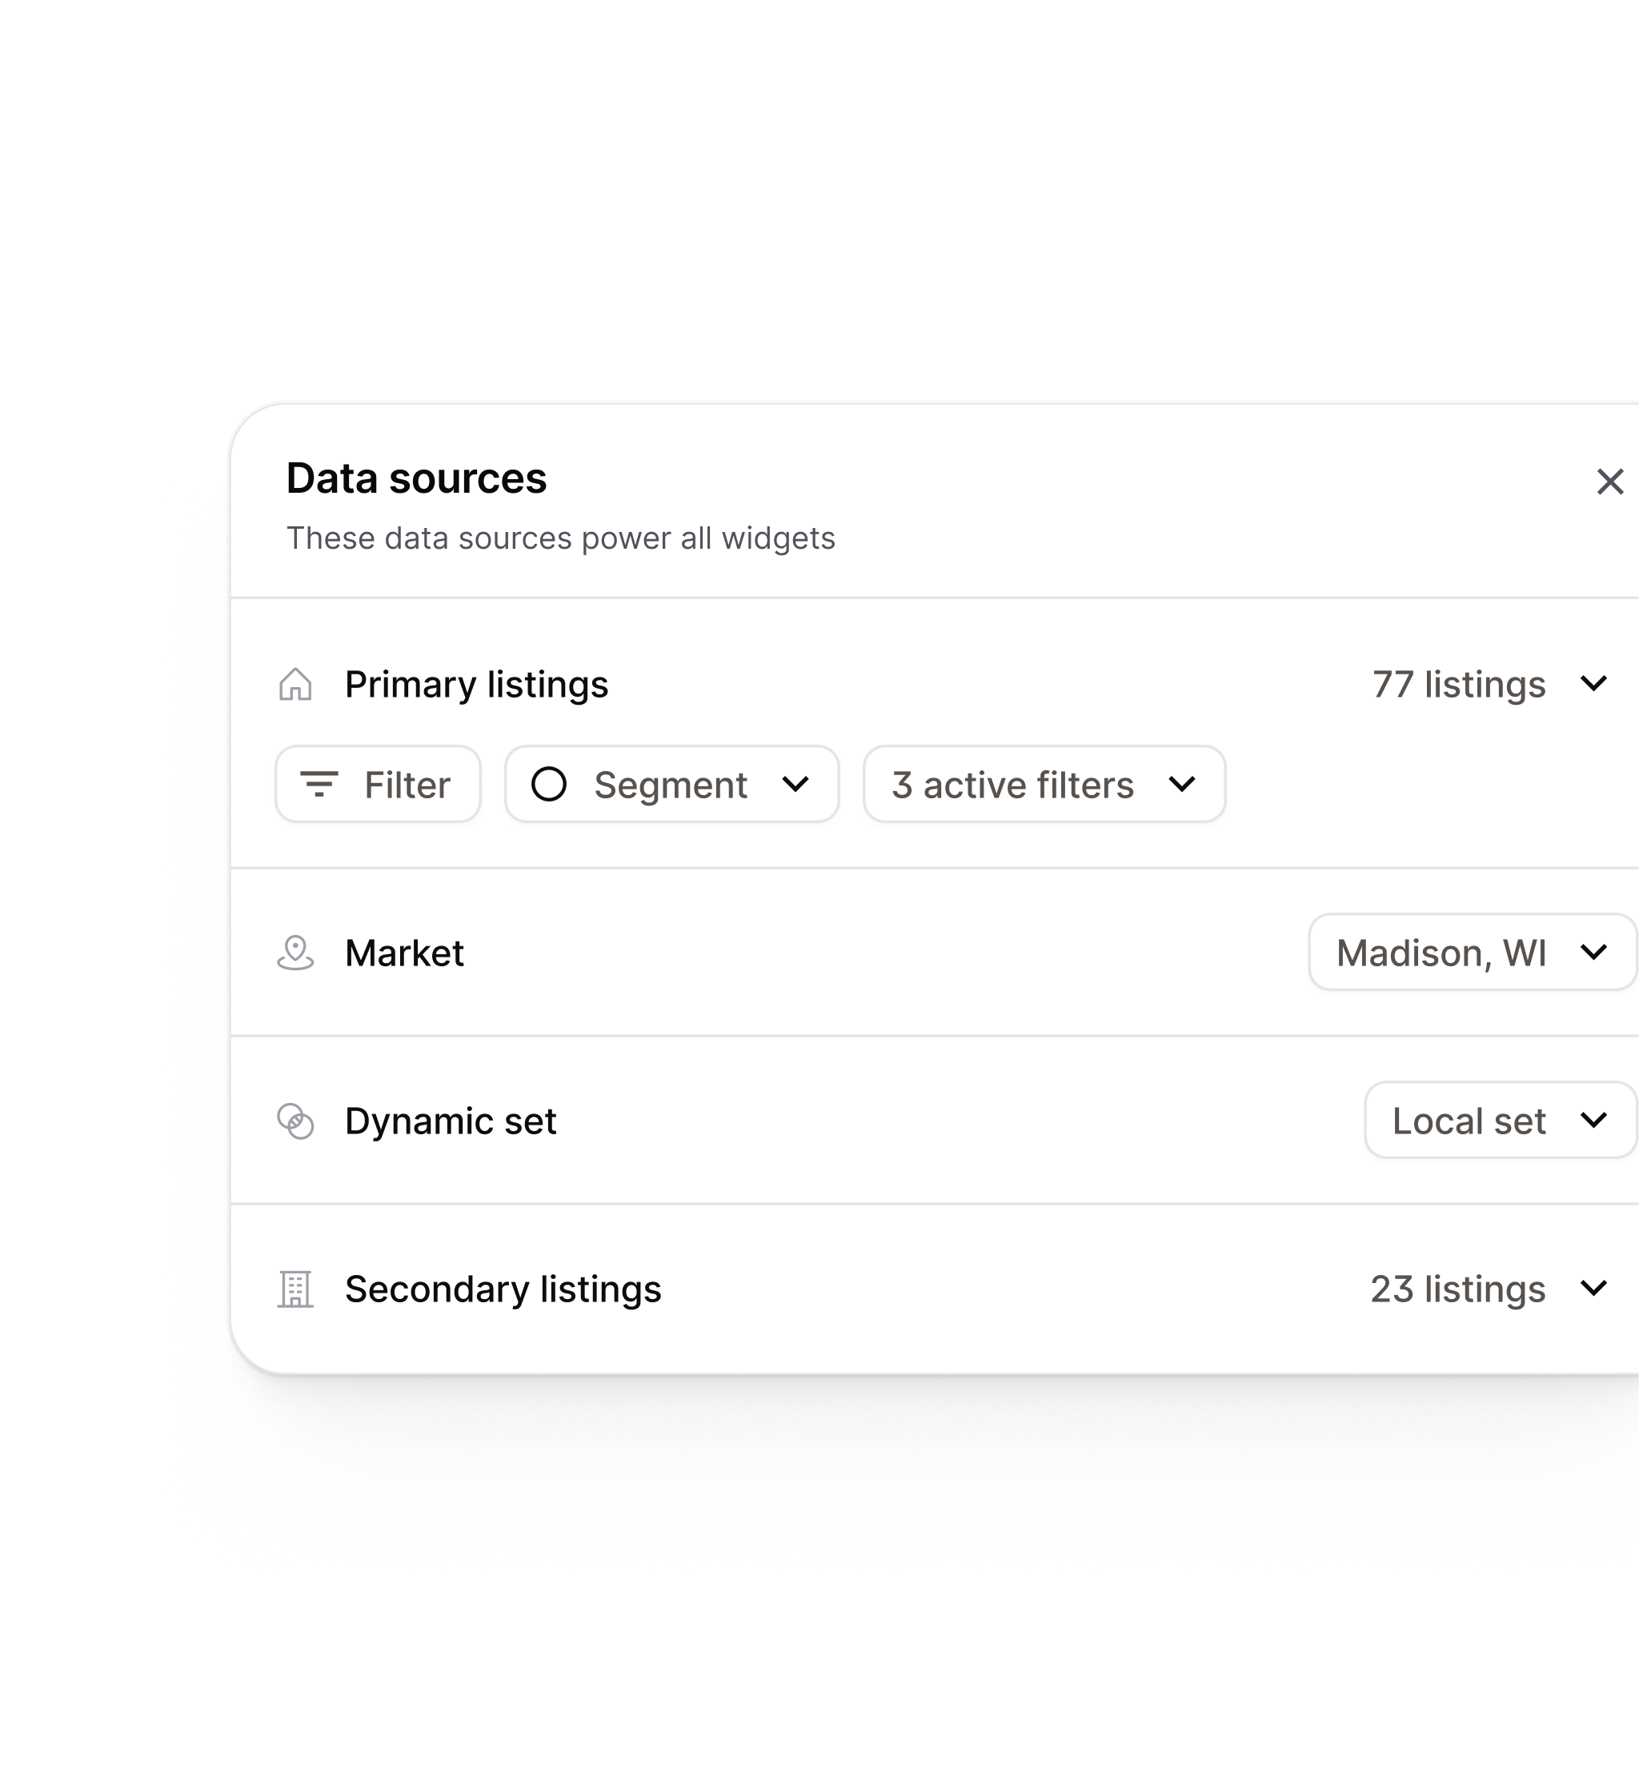Image resolution: width=1639 pixels, height=1775 pixels.
Task: Click the map pin icon next to Market
Action: (297, 953)
